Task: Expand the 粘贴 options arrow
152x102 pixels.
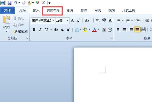Action: (6, 32)
